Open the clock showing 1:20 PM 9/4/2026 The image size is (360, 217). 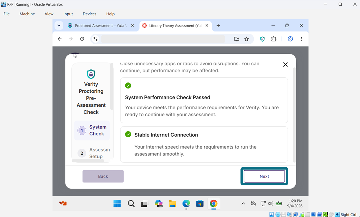pyautogui.click(x=295, y=203)
